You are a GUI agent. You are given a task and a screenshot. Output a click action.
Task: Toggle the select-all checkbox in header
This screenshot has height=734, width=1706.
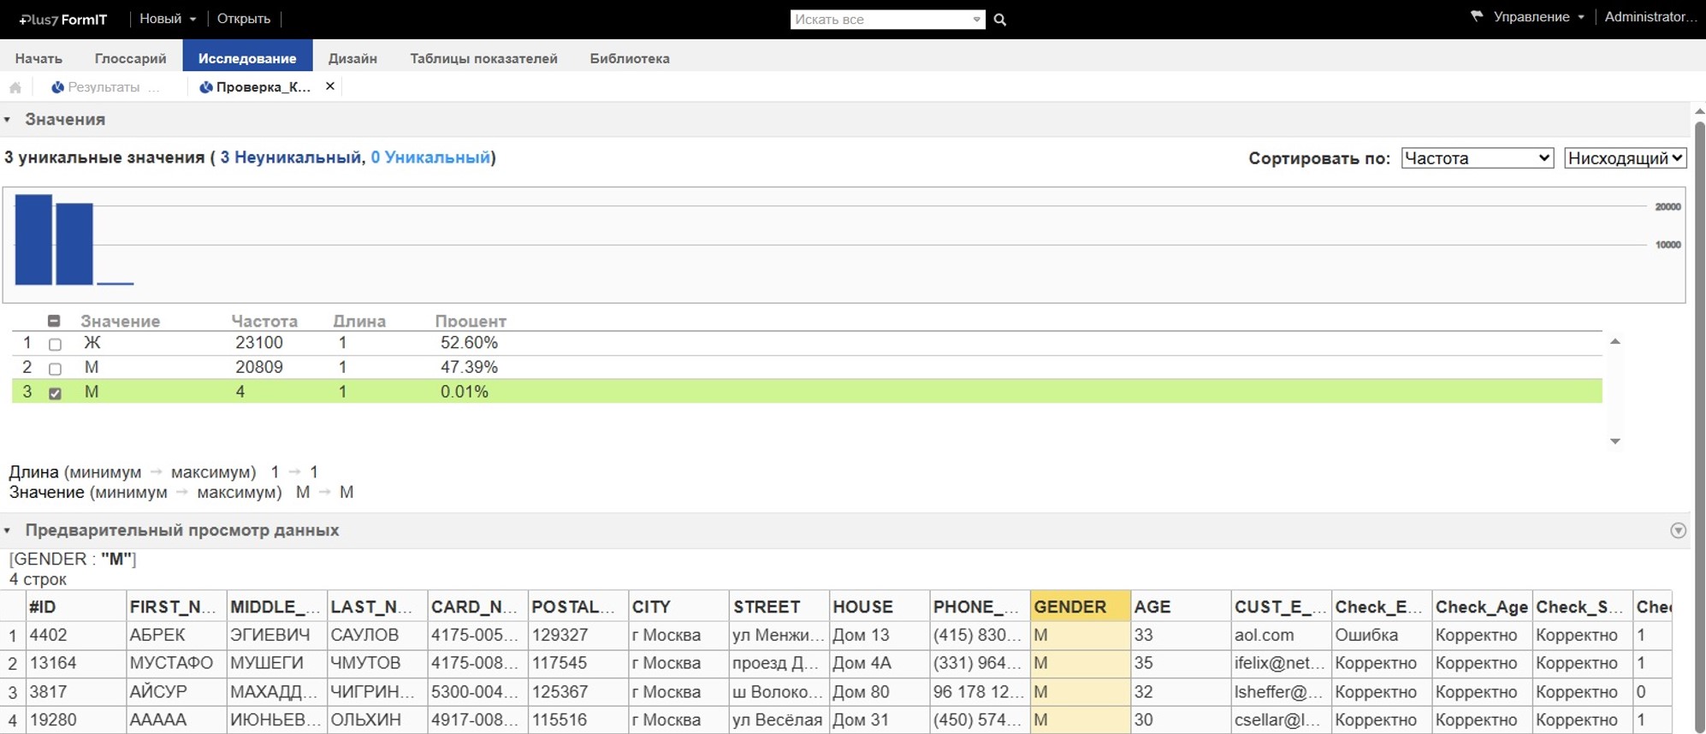pyautogui.click(x=54, y=321)
